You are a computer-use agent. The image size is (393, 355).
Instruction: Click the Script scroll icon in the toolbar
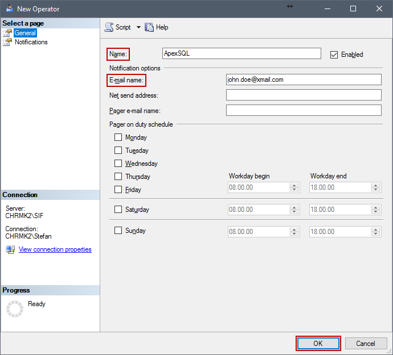point(109,27)
